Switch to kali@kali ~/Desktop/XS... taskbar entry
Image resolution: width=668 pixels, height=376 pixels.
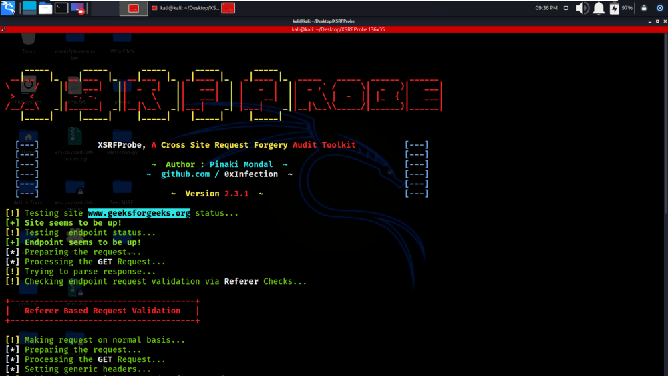point(186,8)
